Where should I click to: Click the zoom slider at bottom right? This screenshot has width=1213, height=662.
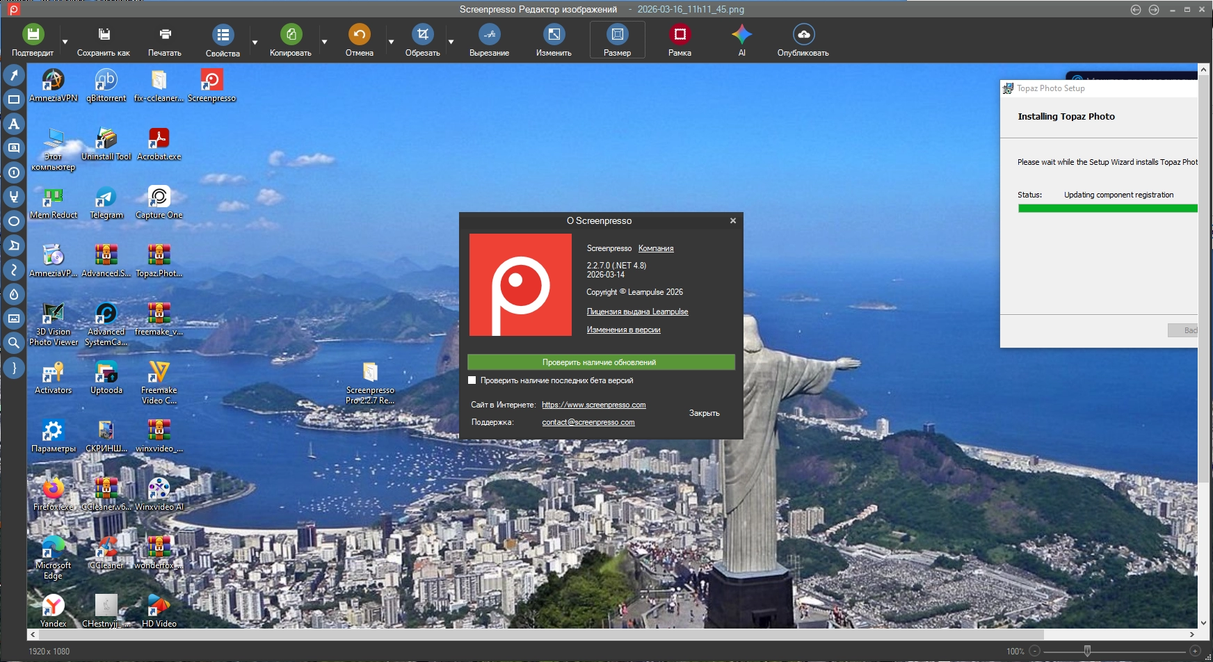pyautogui.click(x=1087, y=651)
